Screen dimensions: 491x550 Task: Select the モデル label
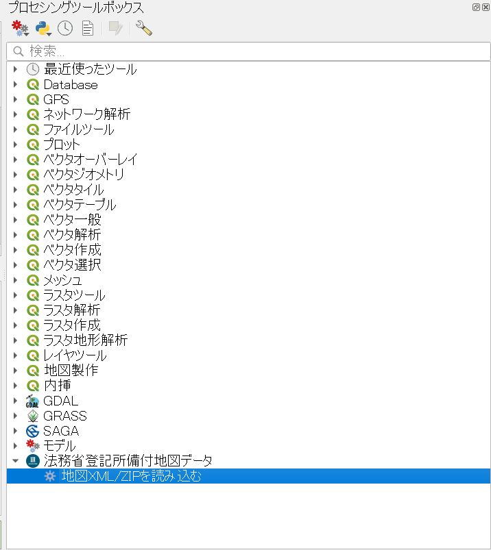pos(60,446)
